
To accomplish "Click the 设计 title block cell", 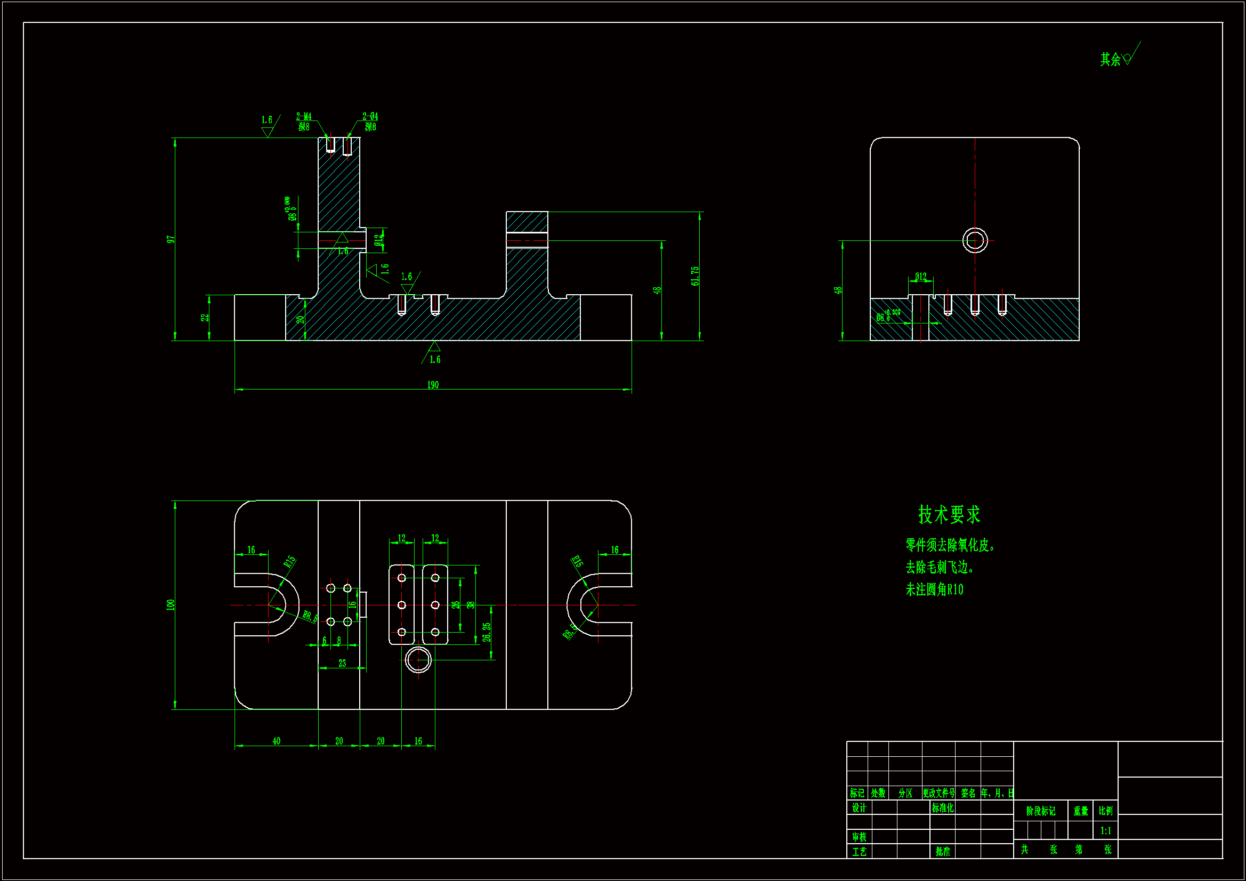I will [x=859, y=808].
